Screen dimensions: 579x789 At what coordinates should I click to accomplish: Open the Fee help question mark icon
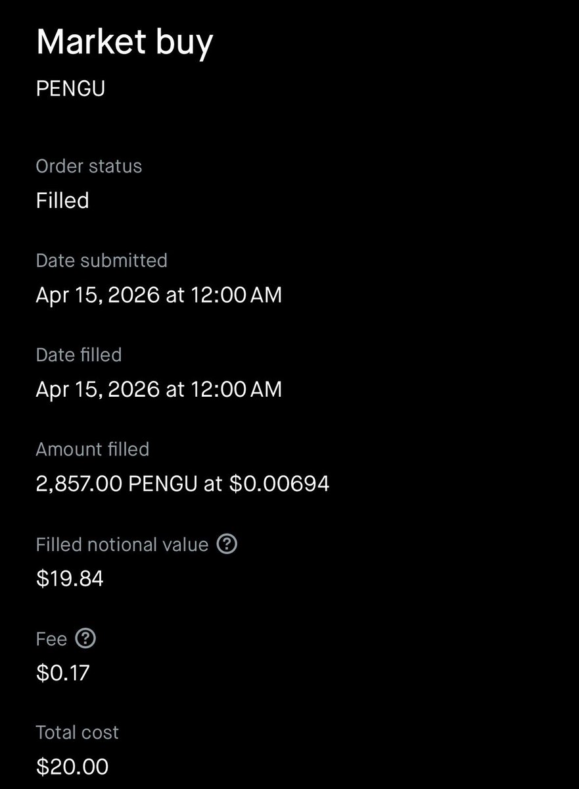85,638
